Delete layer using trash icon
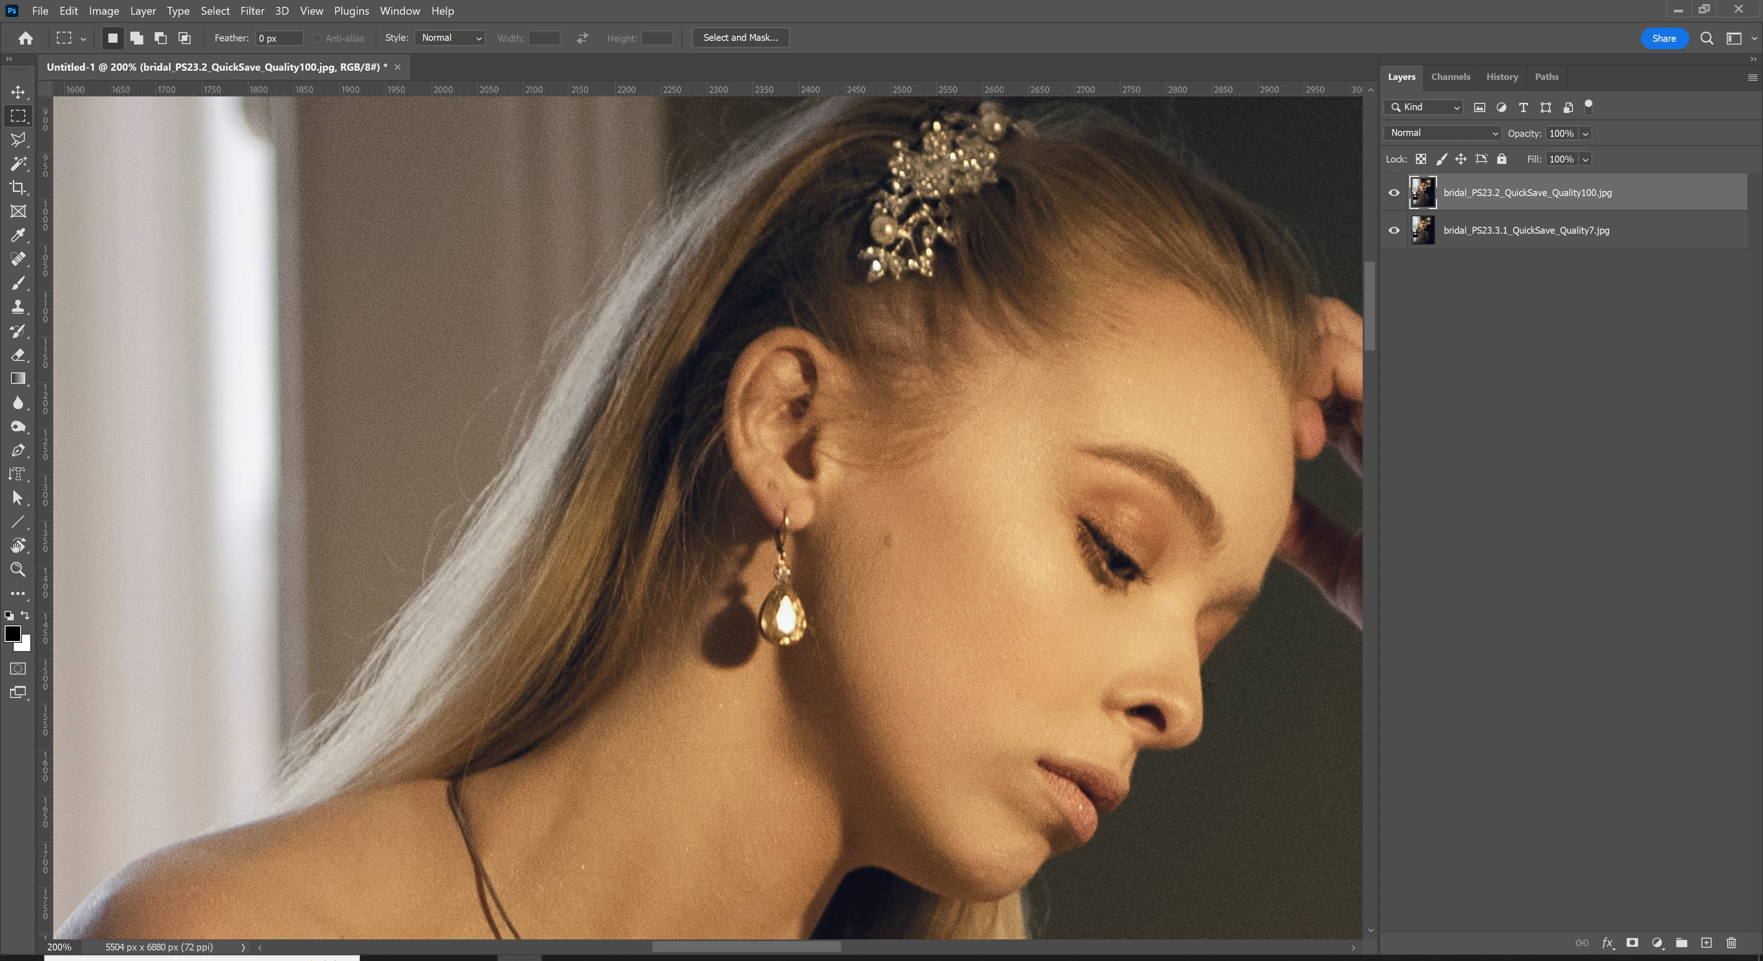Screen dimensions: 1763x961 [1731, 943]
